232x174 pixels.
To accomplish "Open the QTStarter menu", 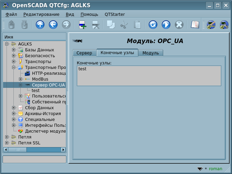I will [x=115, y=14].
